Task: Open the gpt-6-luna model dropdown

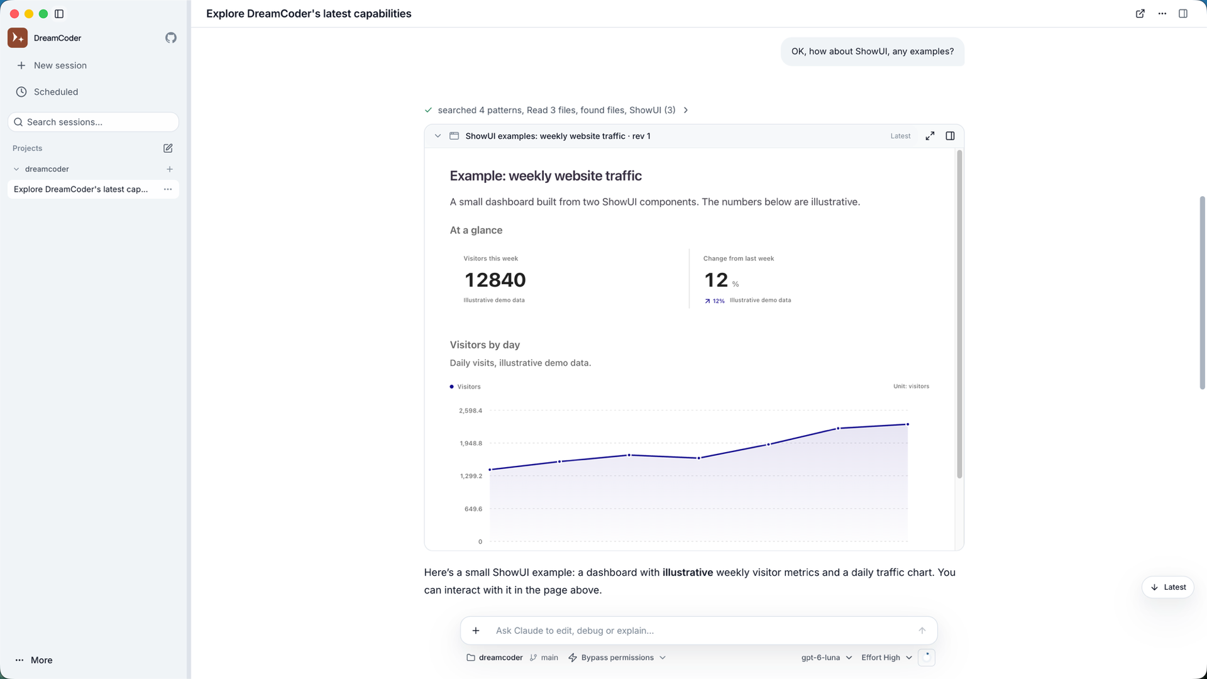Action: click(826, 658)
